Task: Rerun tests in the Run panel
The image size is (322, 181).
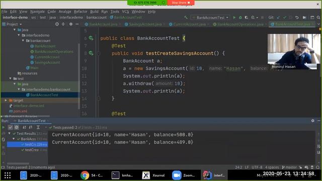Action: coord(4,127)
